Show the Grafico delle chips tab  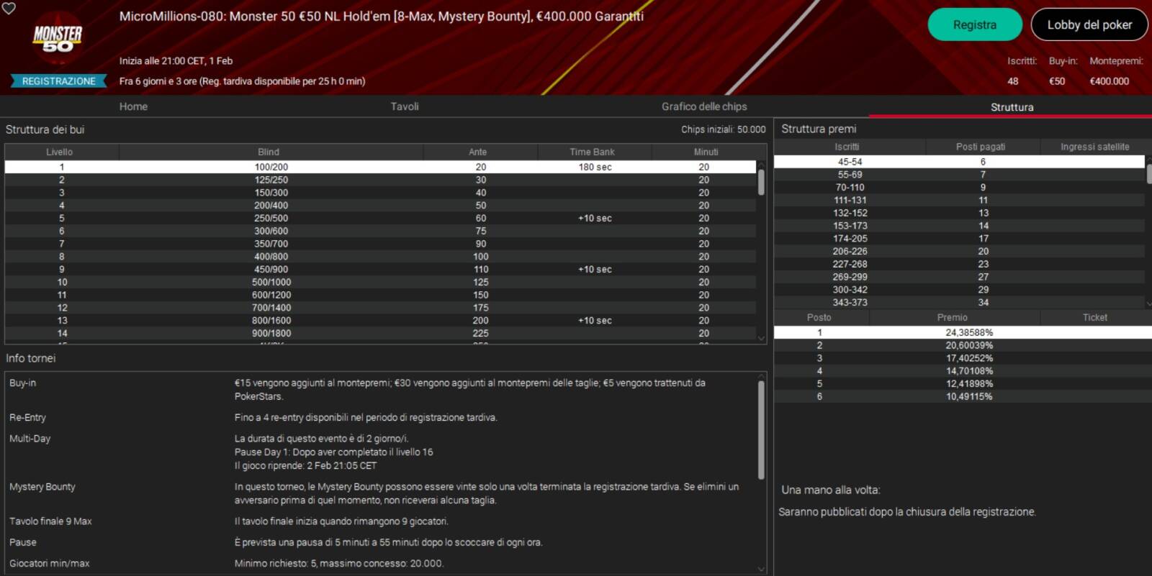[703, 106]
